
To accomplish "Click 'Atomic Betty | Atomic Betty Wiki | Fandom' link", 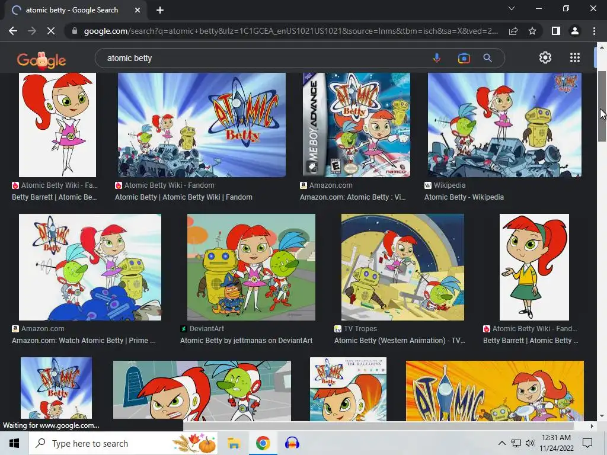I will [184, 197].
